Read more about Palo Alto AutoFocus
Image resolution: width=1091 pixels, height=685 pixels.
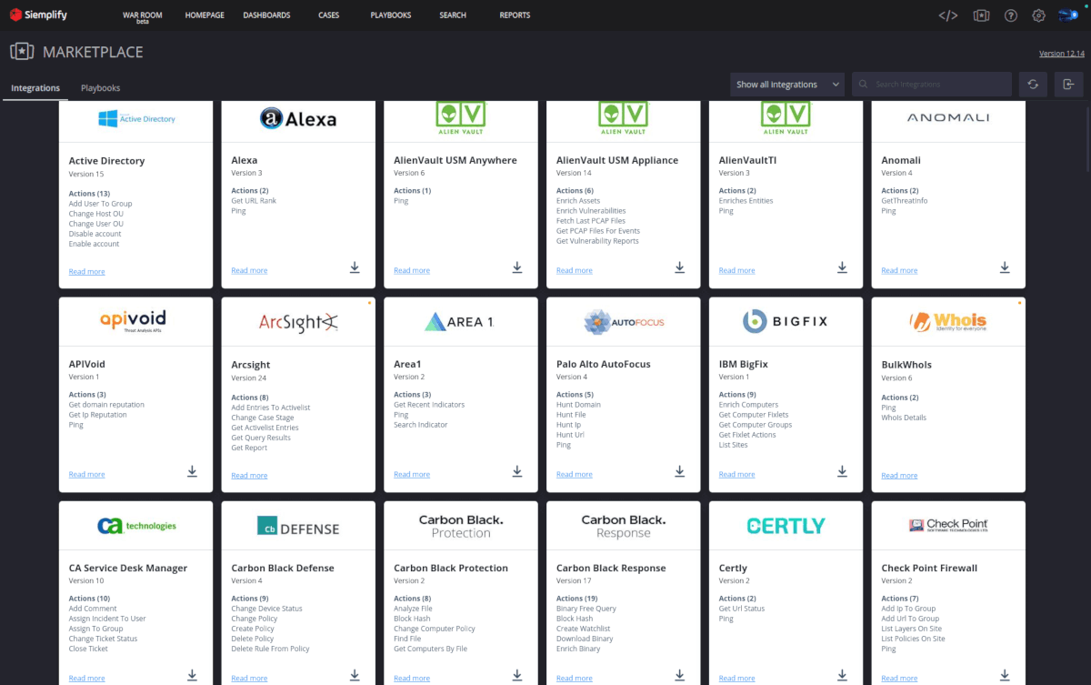click(x=575, y=475)
